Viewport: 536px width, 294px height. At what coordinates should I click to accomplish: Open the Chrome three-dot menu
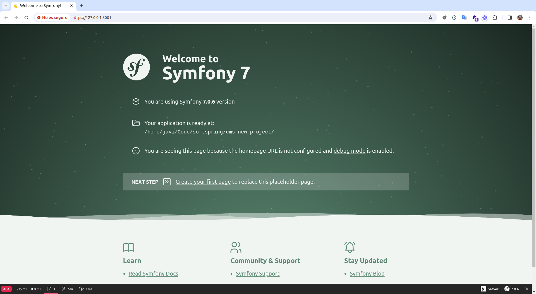coord(530,18)
